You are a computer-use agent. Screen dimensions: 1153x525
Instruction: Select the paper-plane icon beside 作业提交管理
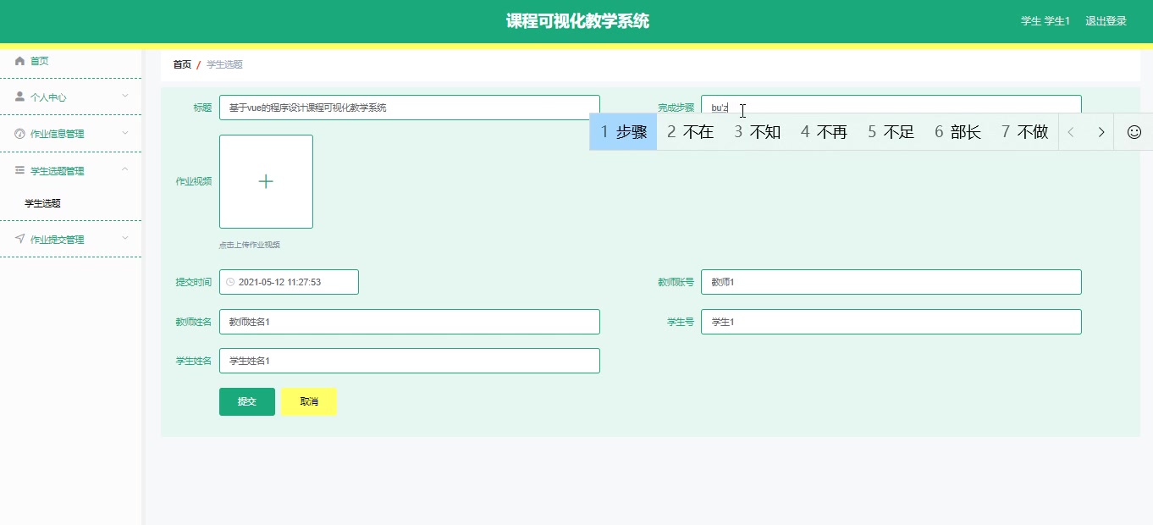(x=19, y=239)
